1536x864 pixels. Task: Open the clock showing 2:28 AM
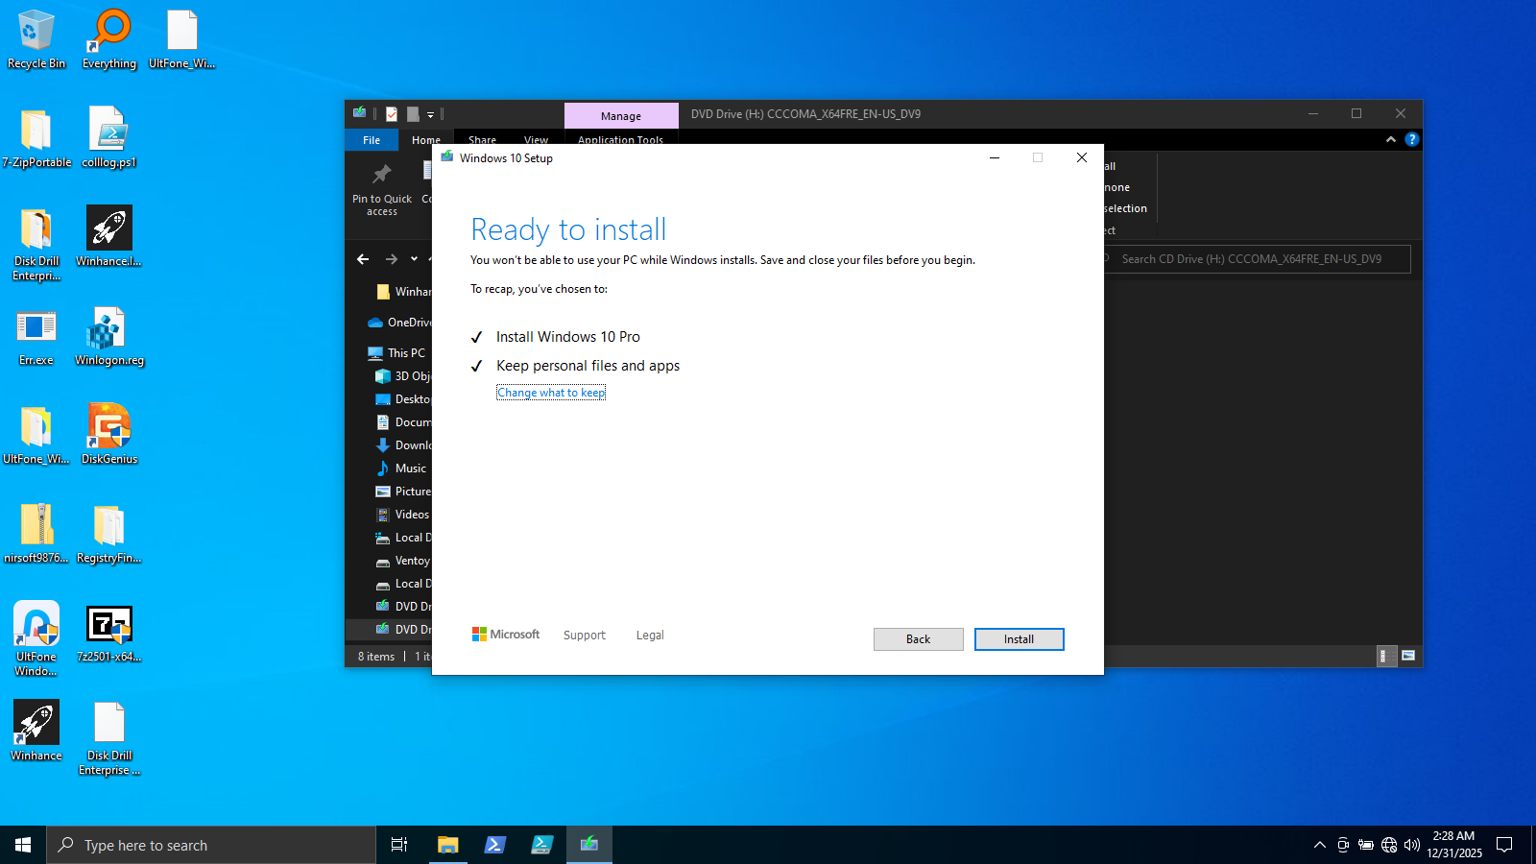click(x=1453, y=845)
